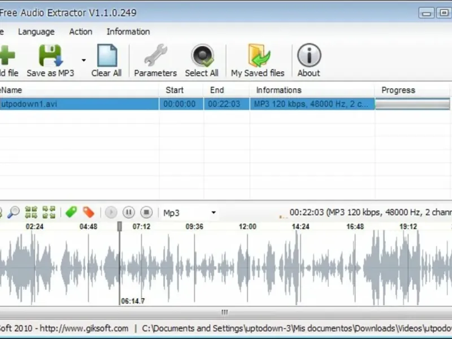The width and height of the screenshot is (452, 339).
Task: Click the horizontal waveform scrollbar grip
Action: click(x=224, y=312)
